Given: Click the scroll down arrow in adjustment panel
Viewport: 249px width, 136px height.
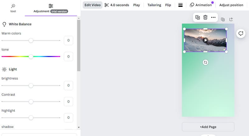Looking at the screenshot, I should point(79,127).
